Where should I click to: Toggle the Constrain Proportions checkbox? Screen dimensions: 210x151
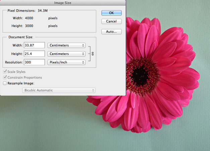[5, 77]
